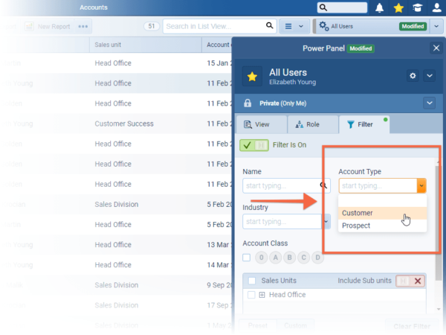Close the Power Panel
Screen dimensions: 446x335
436,48
